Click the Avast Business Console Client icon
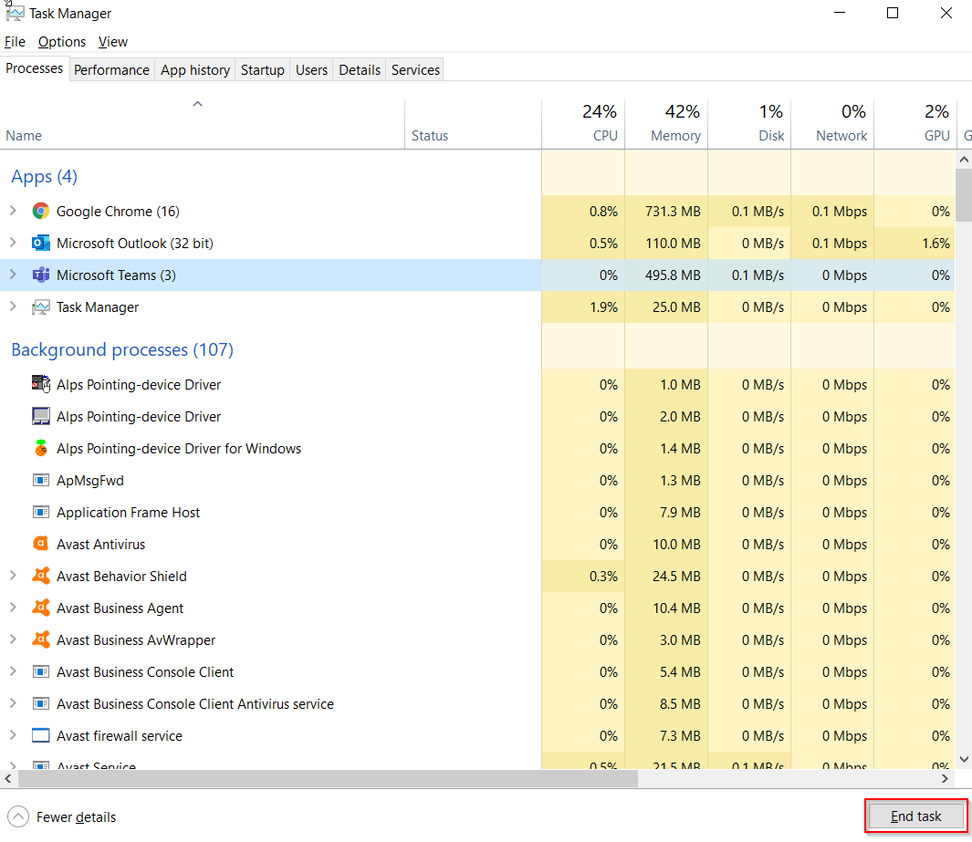The image size is (972, 842). coord(41,671)
